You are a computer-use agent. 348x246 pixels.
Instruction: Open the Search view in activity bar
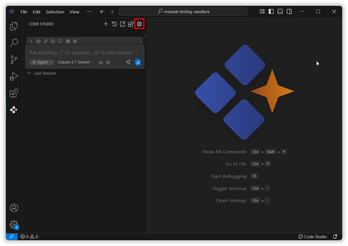pyautogui.click(x=14, y=43)
